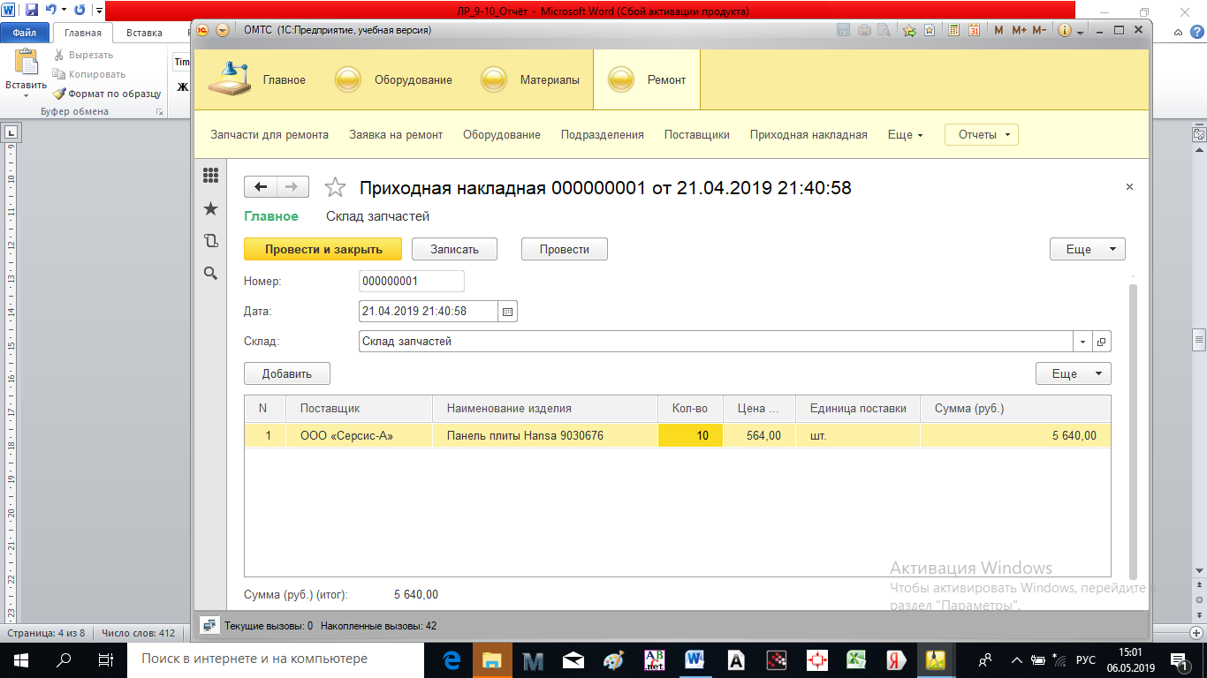The image size is (1207, 678).
Task: Open the functions menu grid icon
Action: point(210,175)
